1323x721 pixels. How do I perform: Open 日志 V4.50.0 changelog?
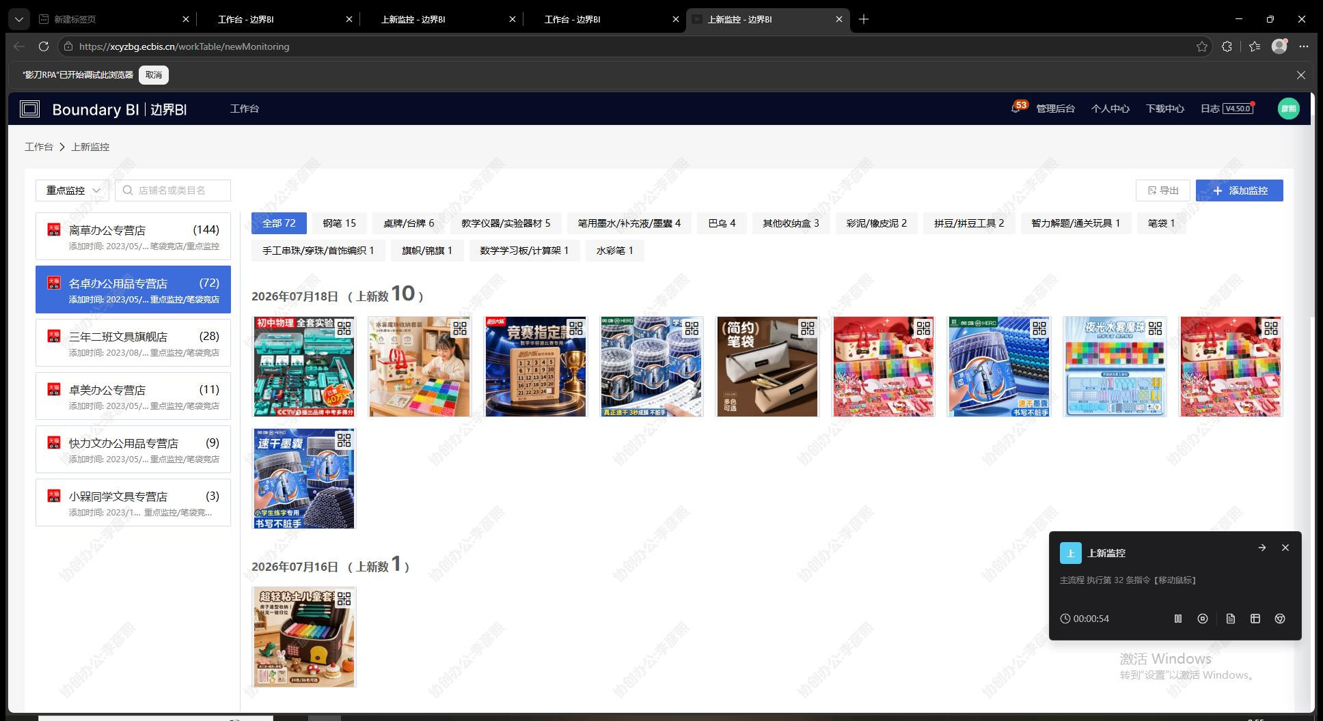pos(1227,109)
